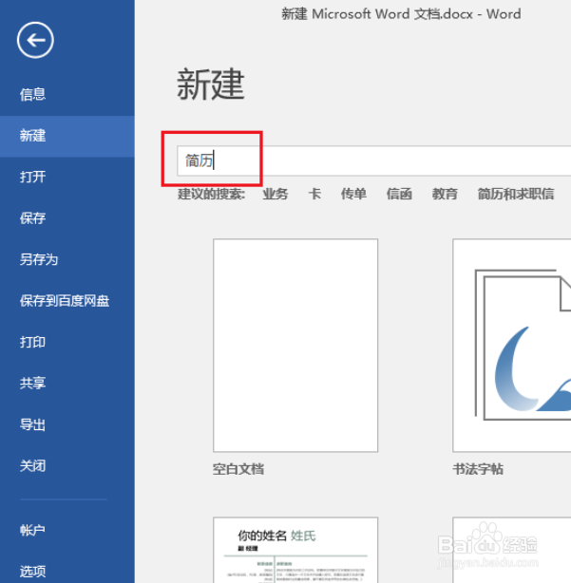Viewport: 571px width, 583px height.
Task: Open Word 选项 from the sidebar
Action: tap(32, 571)
